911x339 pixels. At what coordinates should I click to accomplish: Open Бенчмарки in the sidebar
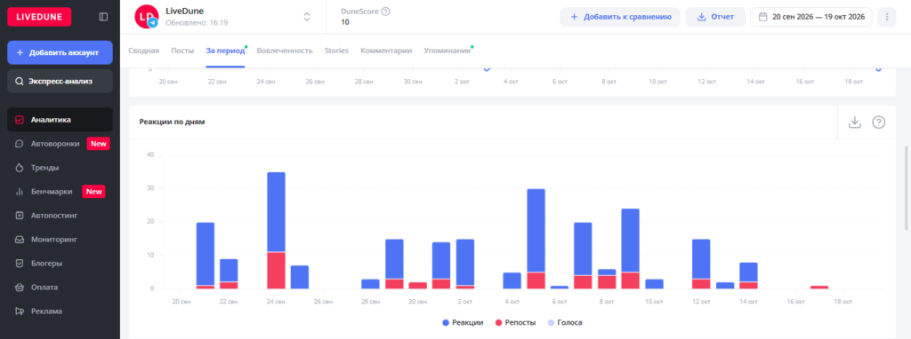tap(60, 191)
